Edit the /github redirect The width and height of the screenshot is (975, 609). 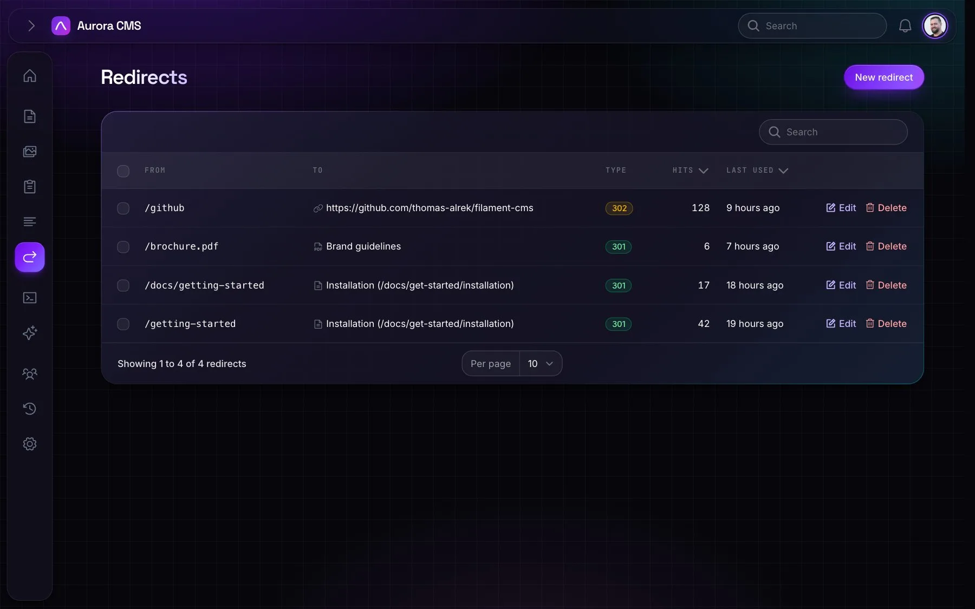pos(841,208)
